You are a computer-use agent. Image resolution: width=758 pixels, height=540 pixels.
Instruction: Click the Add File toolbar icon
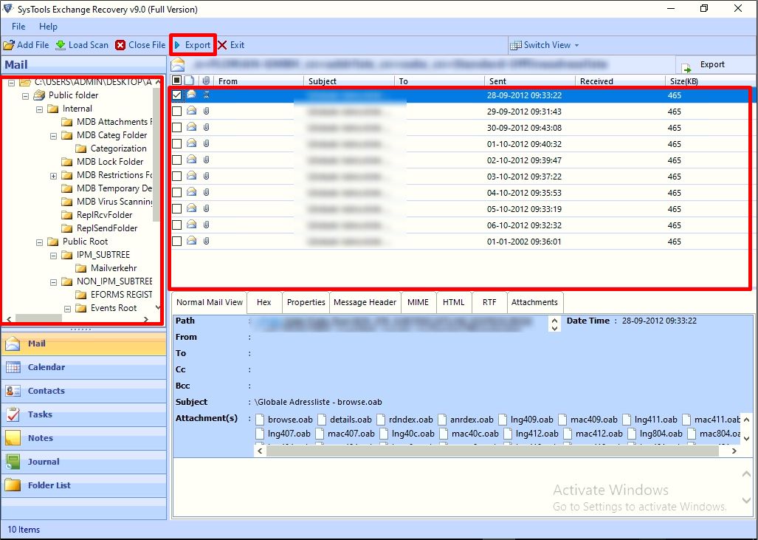(9, 45)
